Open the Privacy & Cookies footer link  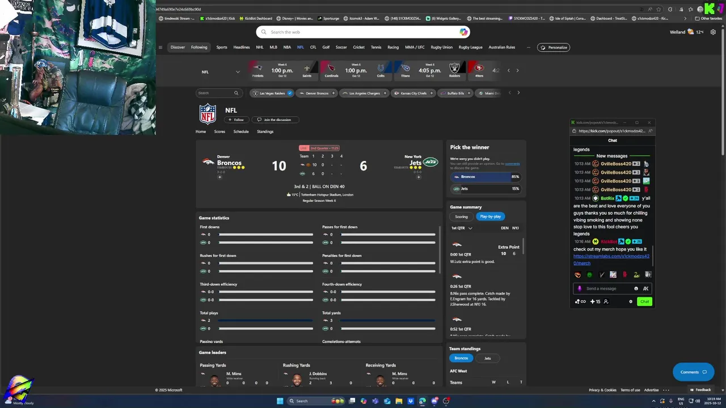[602, 390]
